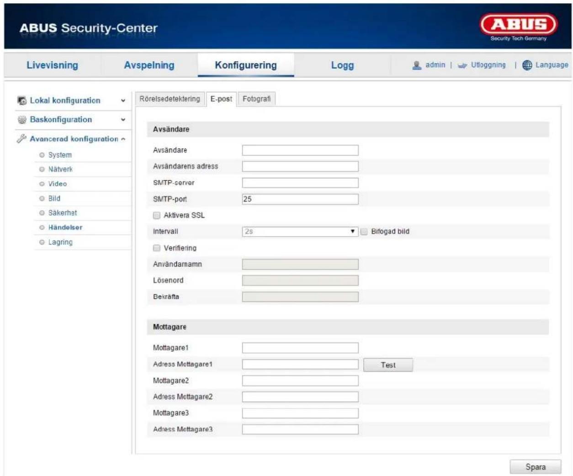Click the ABUS Security-Center title text
This screenshot has height=476, width=573.
point(88,28)
